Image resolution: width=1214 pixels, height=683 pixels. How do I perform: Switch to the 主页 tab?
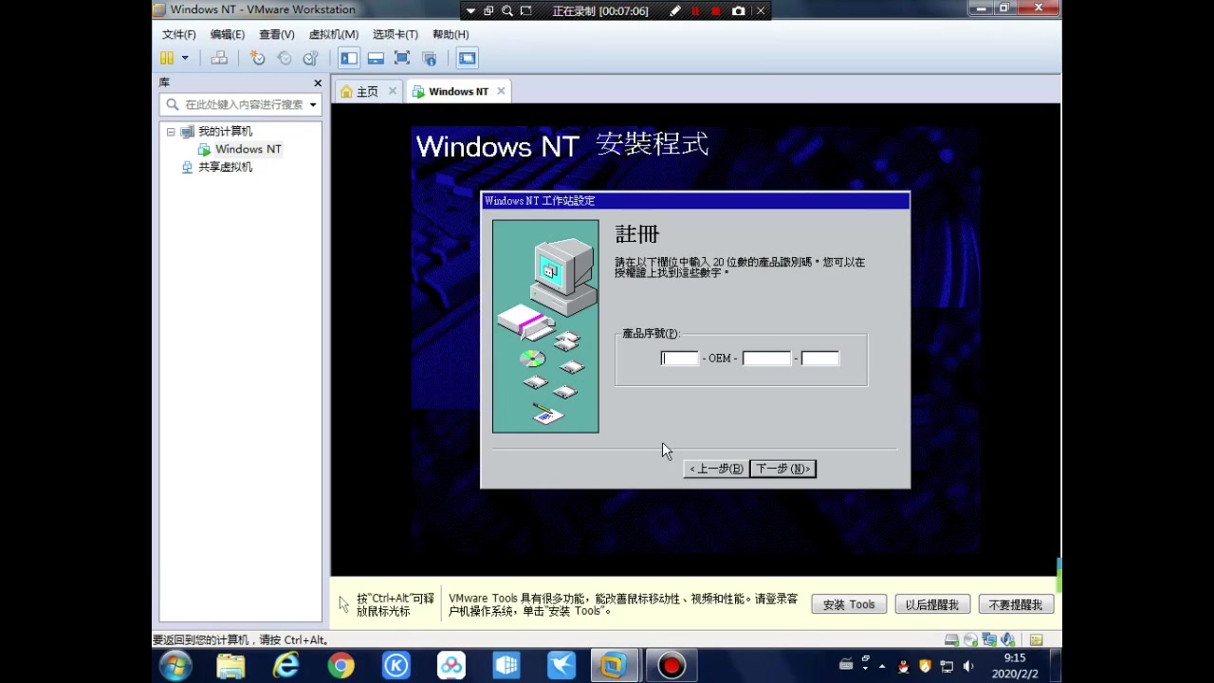tap(367, 91)
